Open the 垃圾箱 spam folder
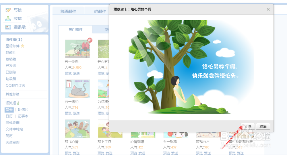The width and height of the screenshot is (287, 155). click(11, 79)
